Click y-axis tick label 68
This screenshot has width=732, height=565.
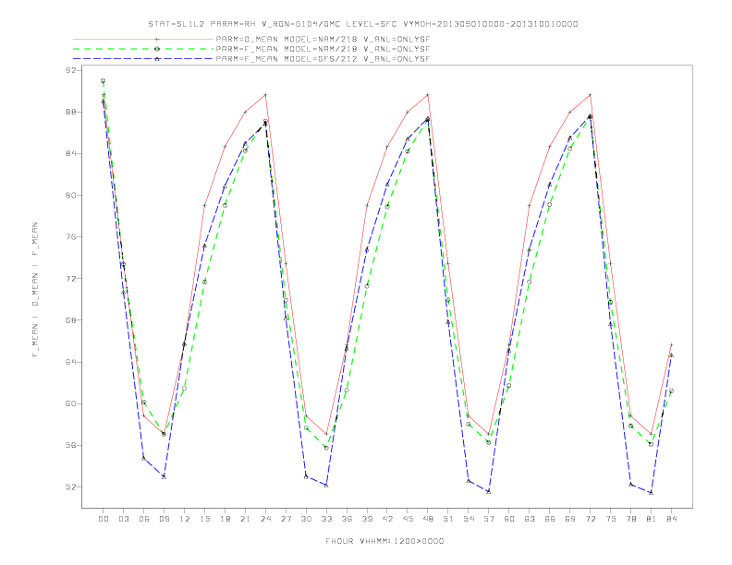tap(72, 320)
